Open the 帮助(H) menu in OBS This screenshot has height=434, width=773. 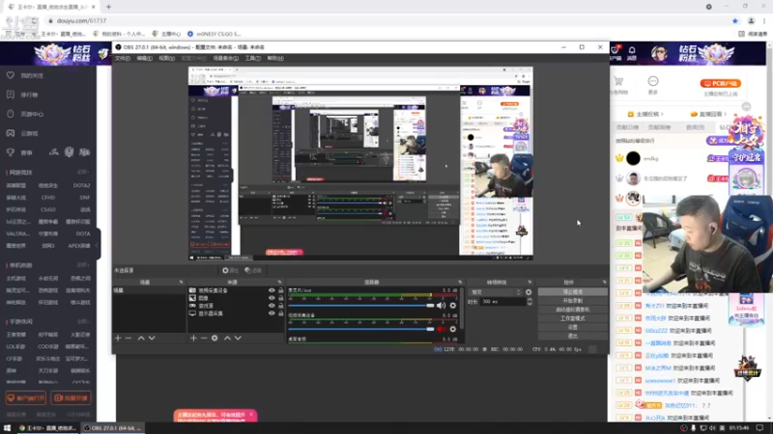[x=275, y=58]
